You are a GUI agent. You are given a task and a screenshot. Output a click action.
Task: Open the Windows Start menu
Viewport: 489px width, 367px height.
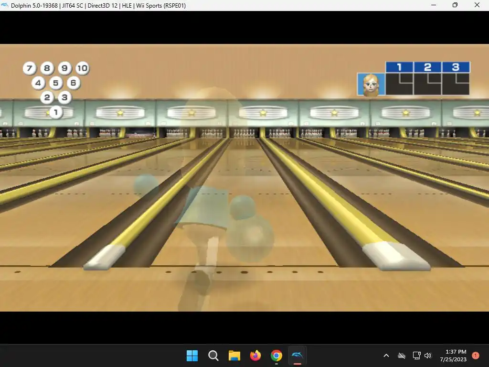[192, 356]
